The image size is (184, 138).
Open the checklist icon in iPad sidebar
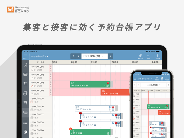pos(25,84)
